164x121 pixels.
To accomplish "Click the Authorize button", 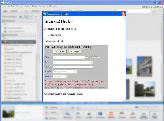I will 60,51.
